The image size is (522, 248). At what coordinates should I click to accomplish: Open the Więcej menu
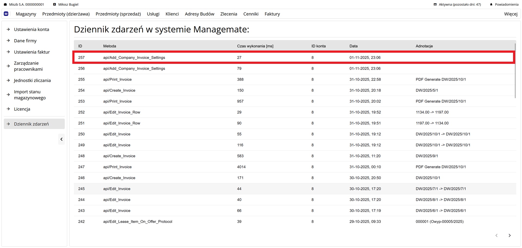pyautogui.click(x=511, y=14)
